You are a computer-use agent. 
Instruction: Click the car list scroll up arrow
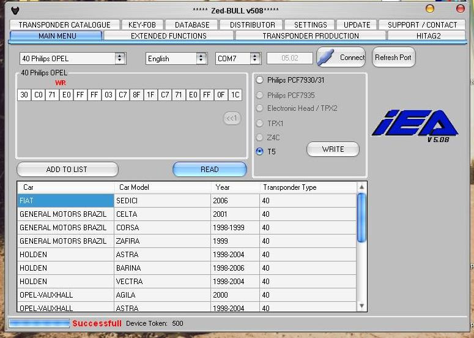coord(361,187)
